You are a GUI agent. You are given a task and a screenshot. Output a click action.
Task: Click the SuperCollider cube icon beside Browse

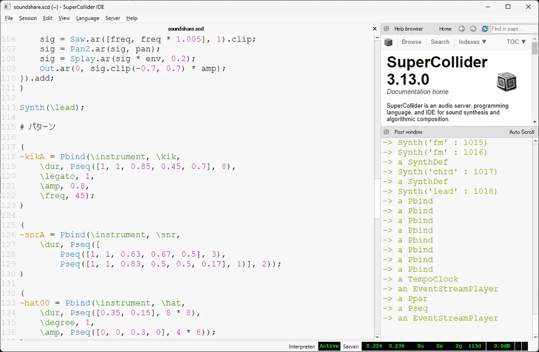389,42
